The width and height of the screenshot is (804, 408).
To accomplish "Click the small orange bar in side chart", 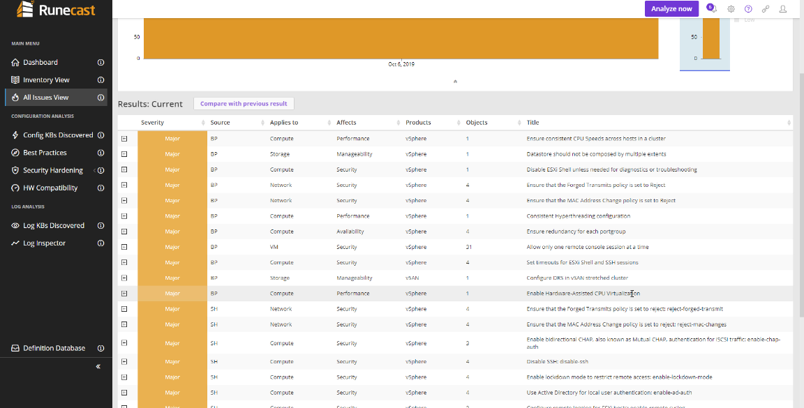I will click(710, 38).
